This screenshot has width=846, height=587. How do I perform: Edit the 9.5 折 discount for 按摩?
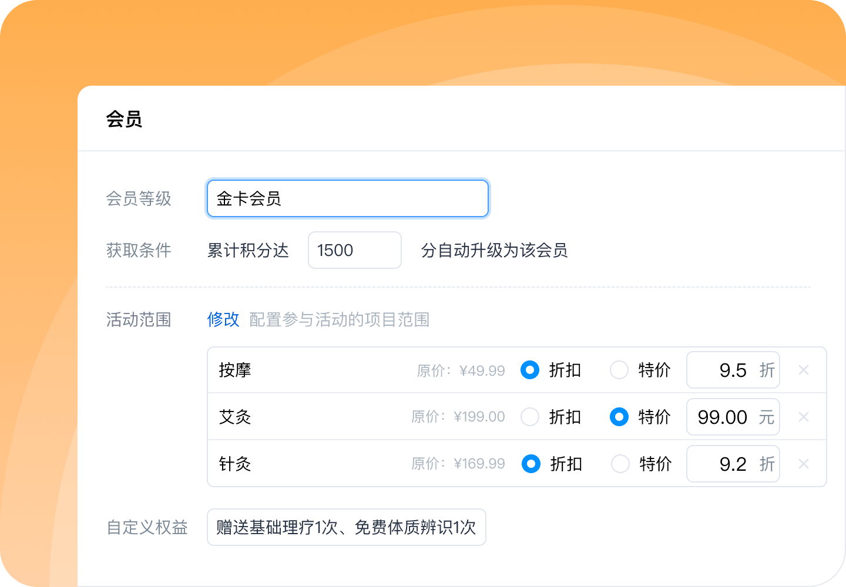click(x=733, y=370)
